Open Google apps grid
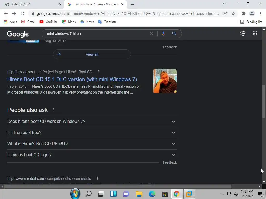This screenshot has height=199, width=266. click(255, 33)
